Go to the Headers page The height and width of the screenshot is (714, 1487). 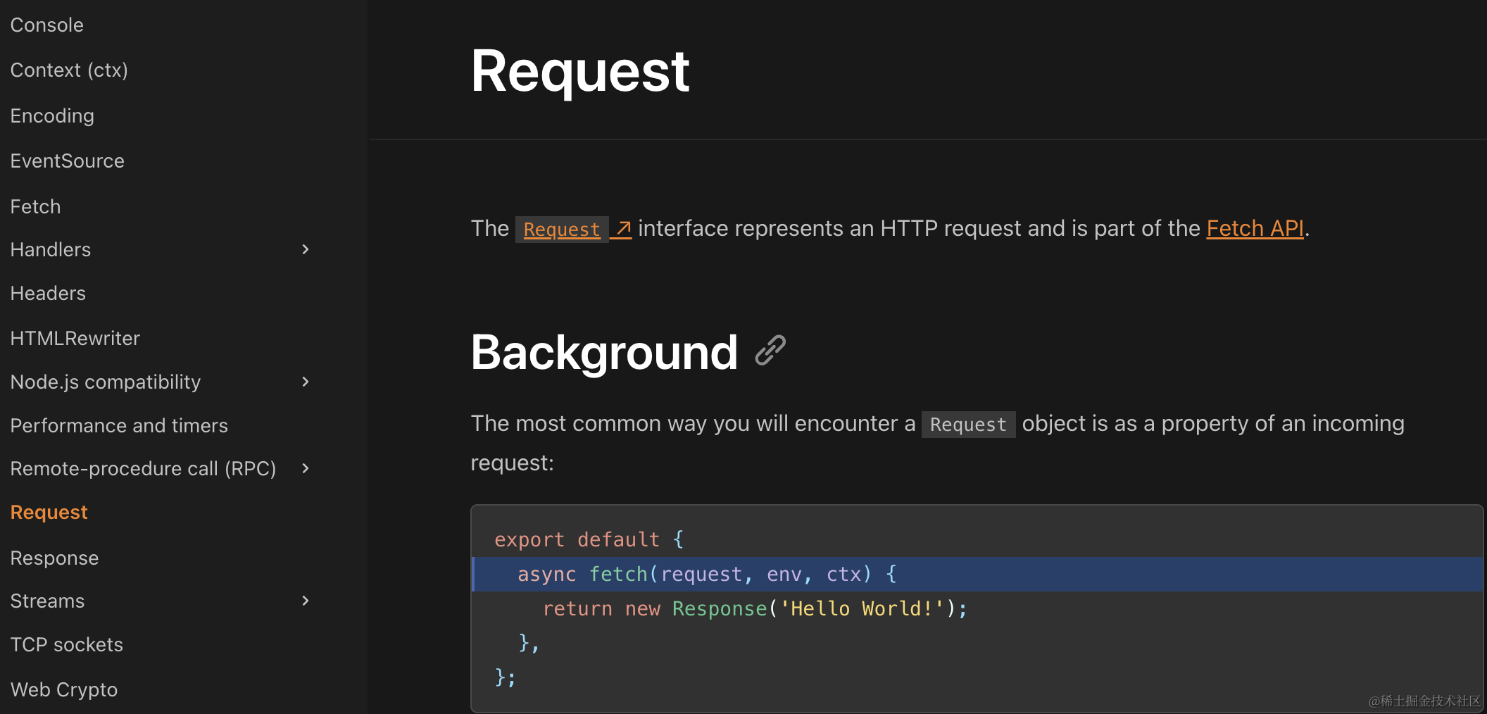coord(48,294)
